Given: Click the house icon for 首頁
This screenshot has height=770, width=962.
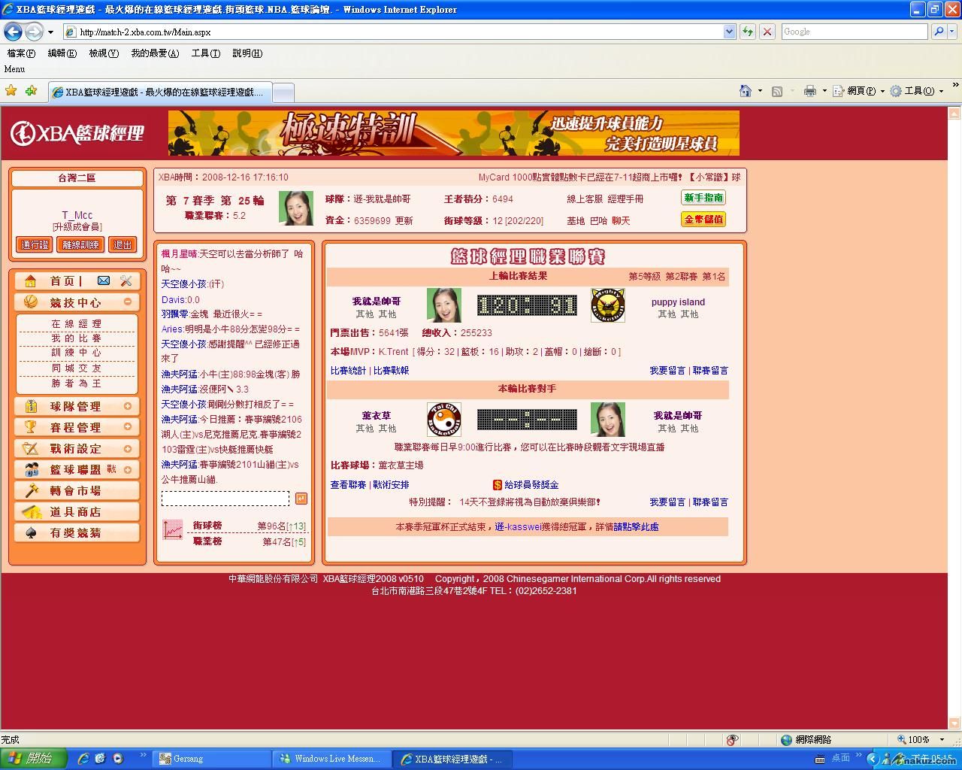Looking at the screenshot, I should [30, 280].
